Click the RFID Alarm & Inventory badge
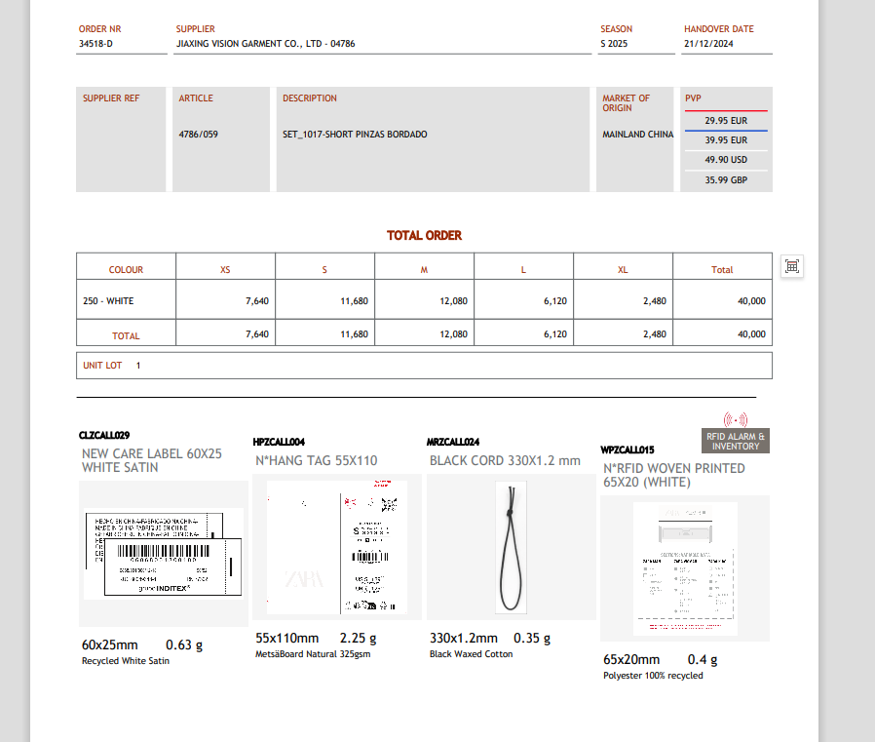Viewport: 875px width, 742px height. (x=736, y=441)
